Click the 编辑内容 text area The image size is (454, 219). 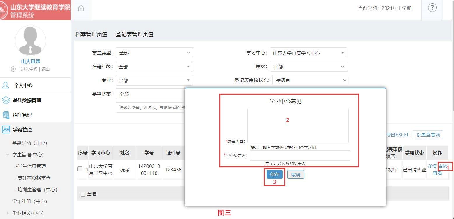298,126
